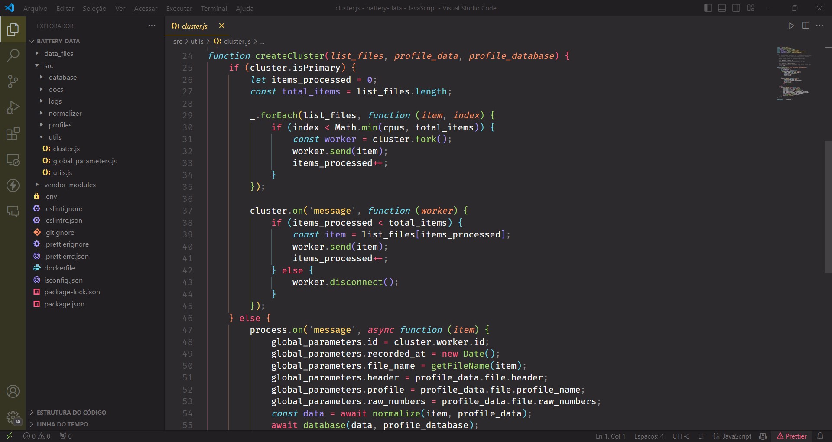This screenshot has height=442, width=832.
Task: Click the ports forwarded indicator showing 0
Action: coord(66,436)
